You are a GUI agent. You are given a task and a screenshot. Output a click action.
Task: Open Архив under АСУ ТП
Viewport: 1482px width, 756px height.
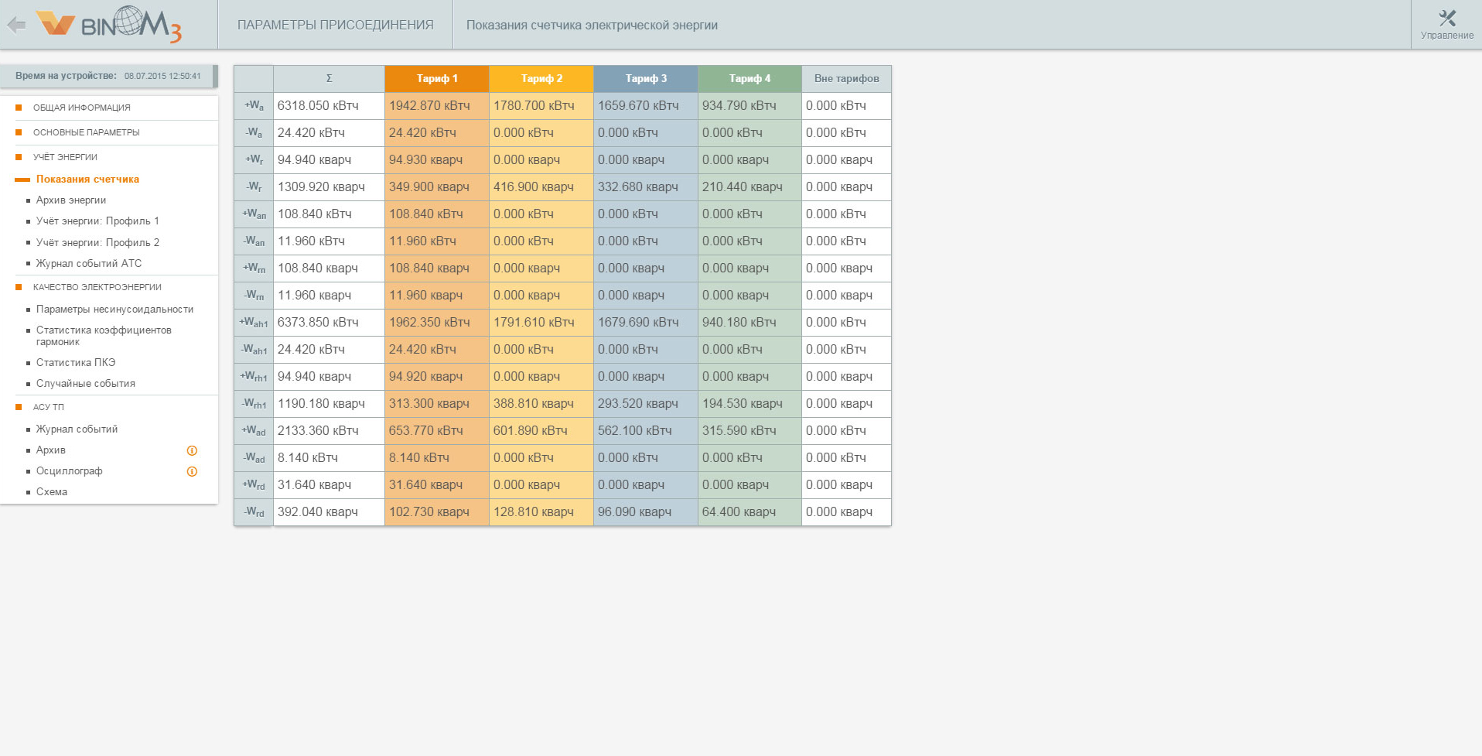click(50, 450)
